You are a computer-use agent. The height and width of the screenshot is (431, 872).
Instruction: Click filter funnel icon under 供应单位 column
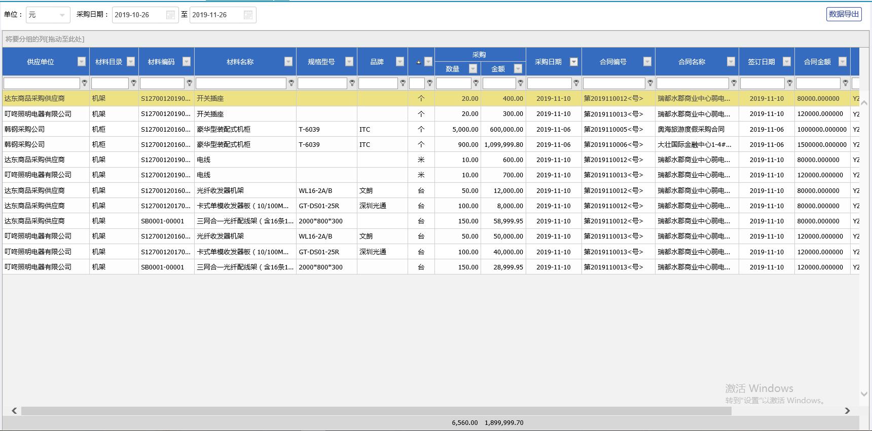[85, 83]
